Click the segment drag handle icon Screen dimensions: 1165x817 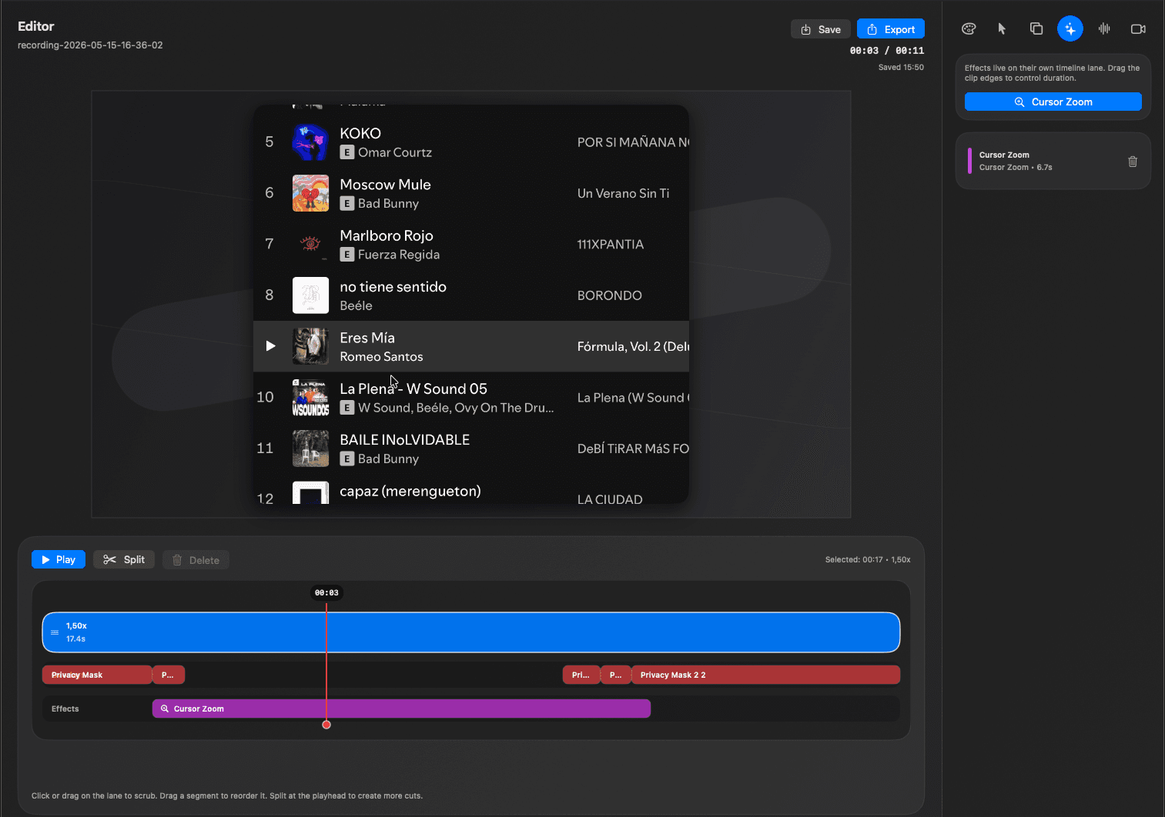pos(55,632)
